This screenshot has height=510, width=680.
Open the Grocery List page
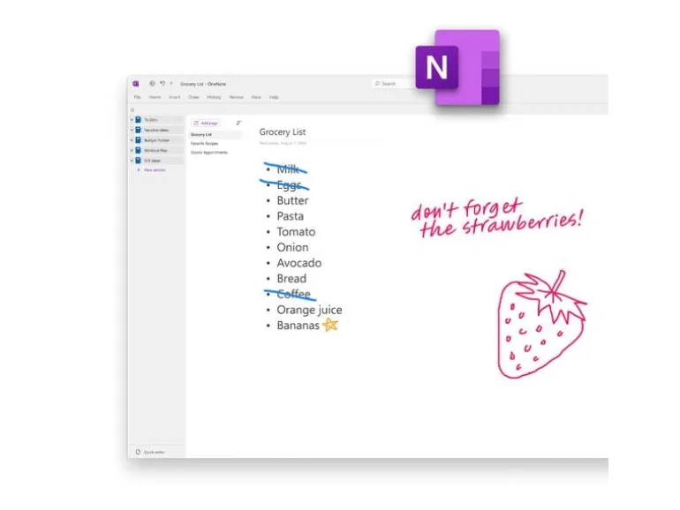coord(215,135)
